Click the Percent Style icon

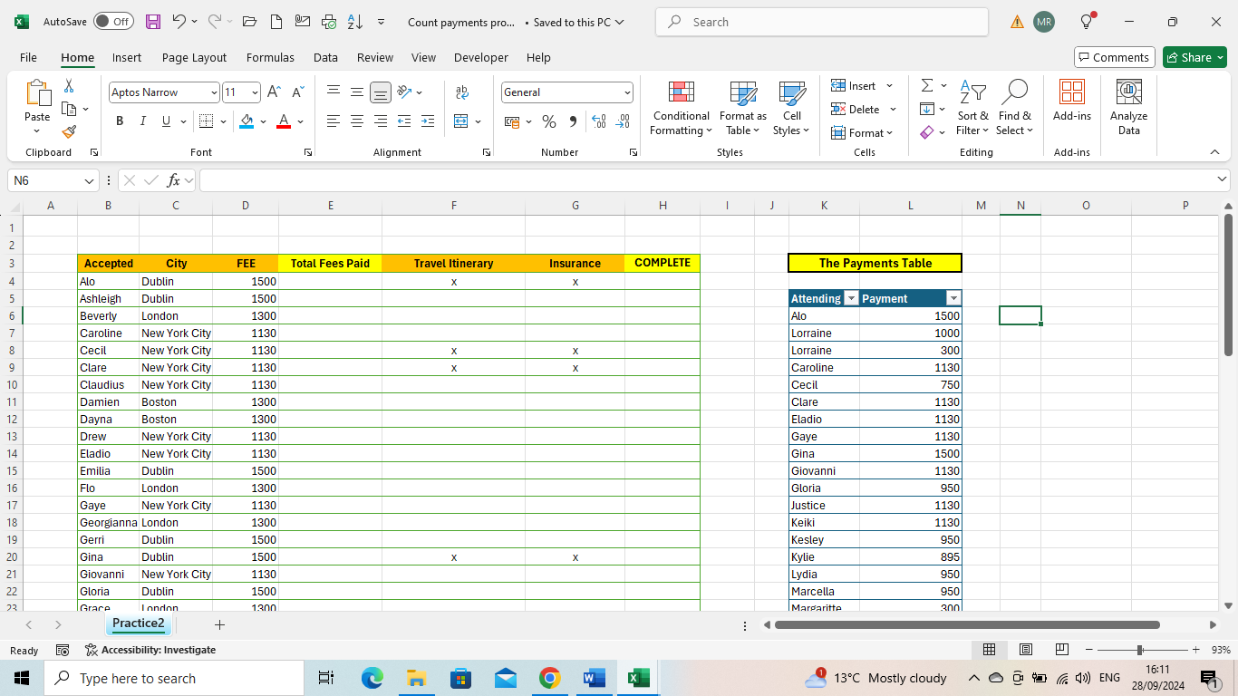click(x=549, y=121)
